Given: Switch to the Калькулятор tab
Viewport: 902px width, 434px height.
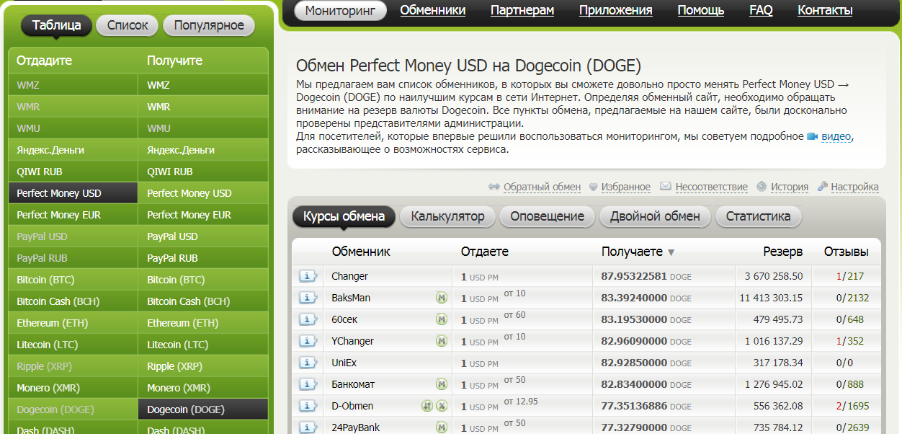Looking at the screenshot, I should 447,216.
